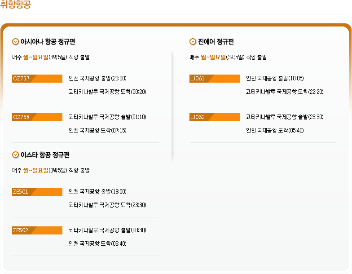
Task: Select the ZE501 flight number badge
Action: click(x=37, y=192)
